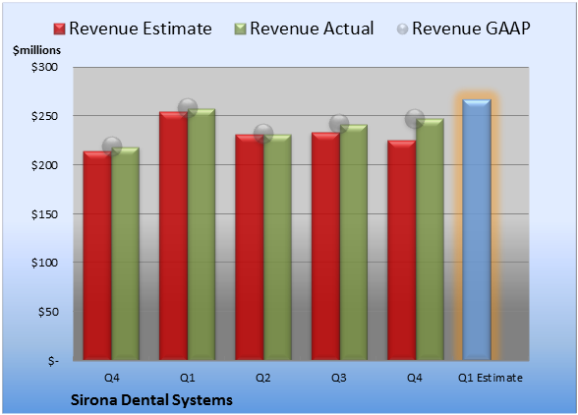
Task: Select the green Q3 revenue actual bar
Action: pos(354,243)
